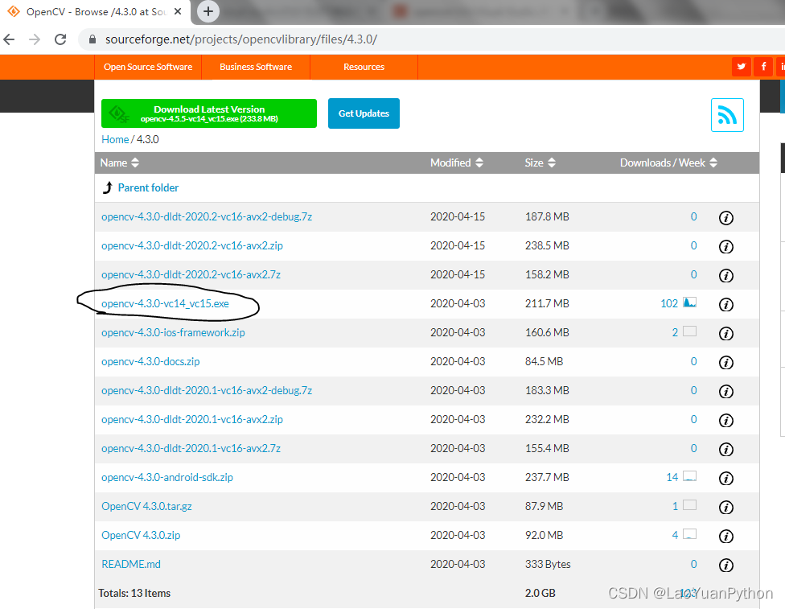Go back in browser history

tap(10, 39)
